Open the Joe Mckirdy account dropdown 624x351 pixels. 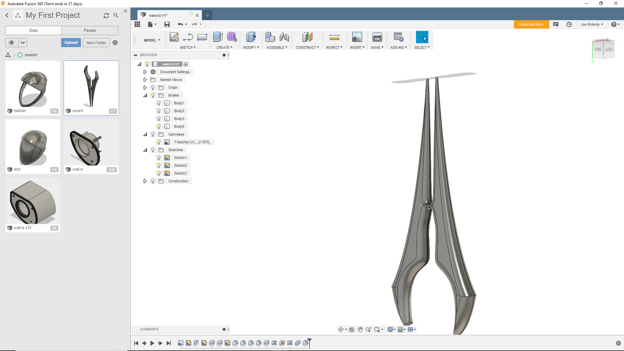click(x=592, y=24)
